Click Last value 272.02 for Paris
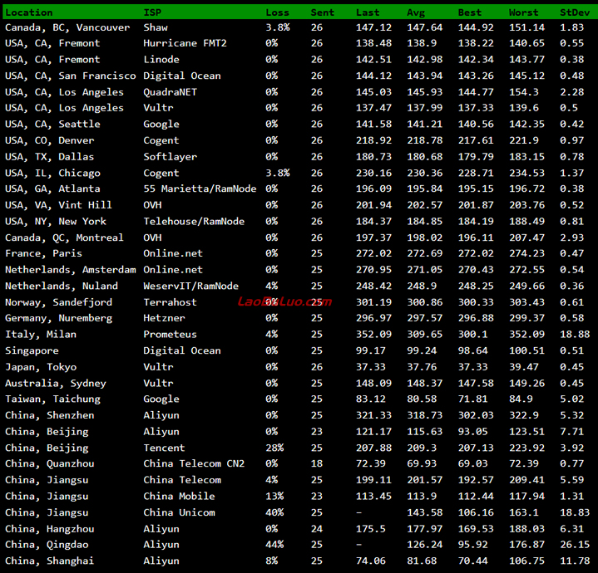 (373, 253)
